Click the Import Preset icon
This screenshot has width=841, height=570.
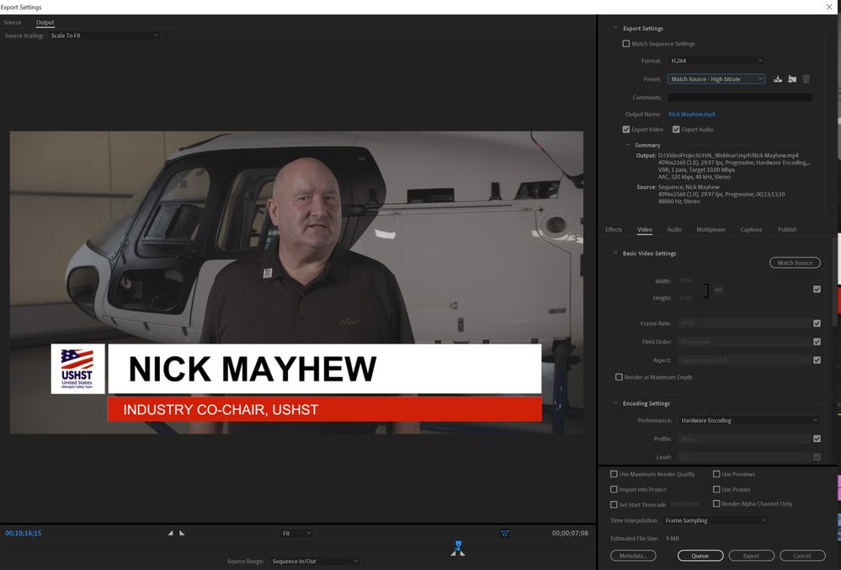pos(792,79)
